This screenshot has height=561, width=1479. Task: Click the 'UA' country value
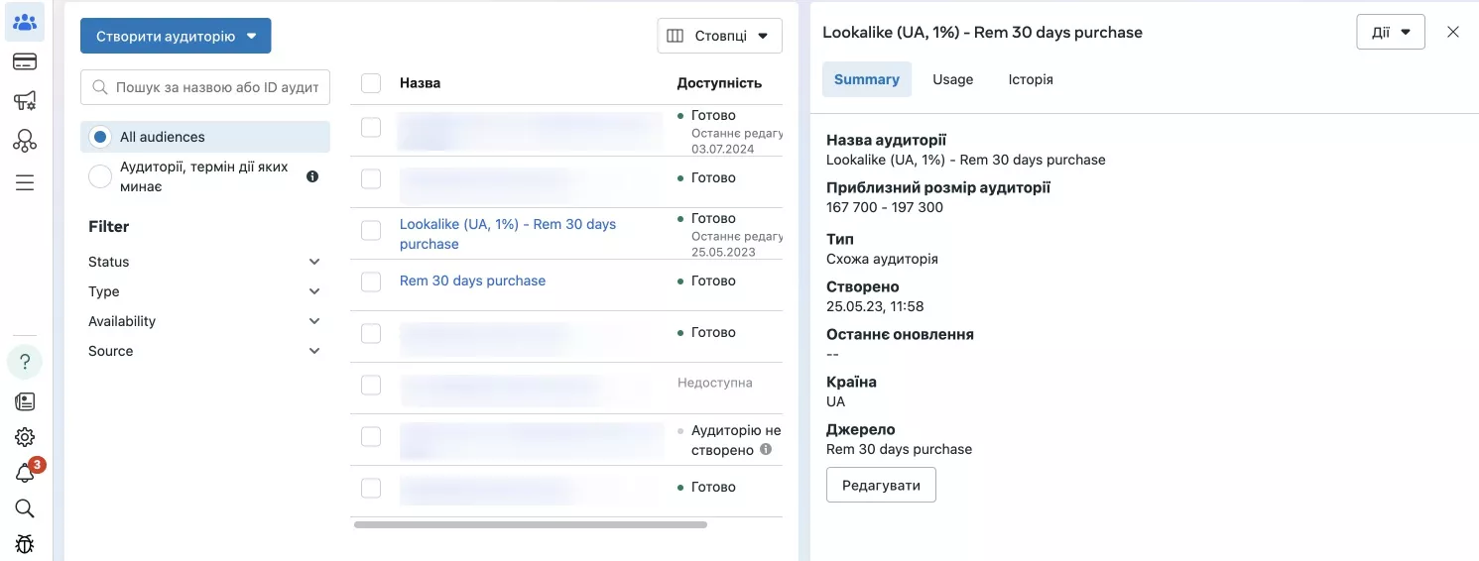pos(835,401)
